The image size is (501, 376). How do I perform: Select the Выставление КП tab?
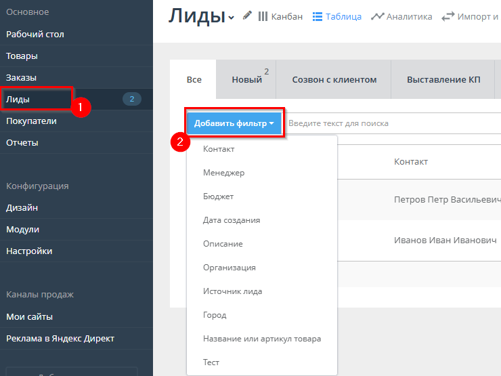tap(443, 80)
